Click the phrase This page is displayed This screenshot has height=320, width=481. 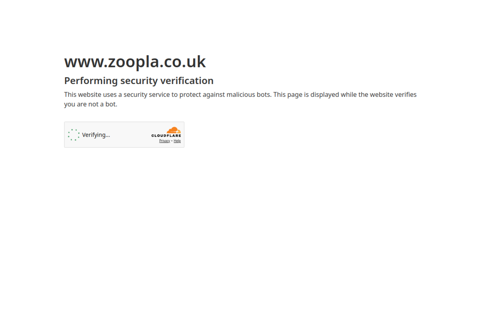pyautogui.click(x=306, y=95)
